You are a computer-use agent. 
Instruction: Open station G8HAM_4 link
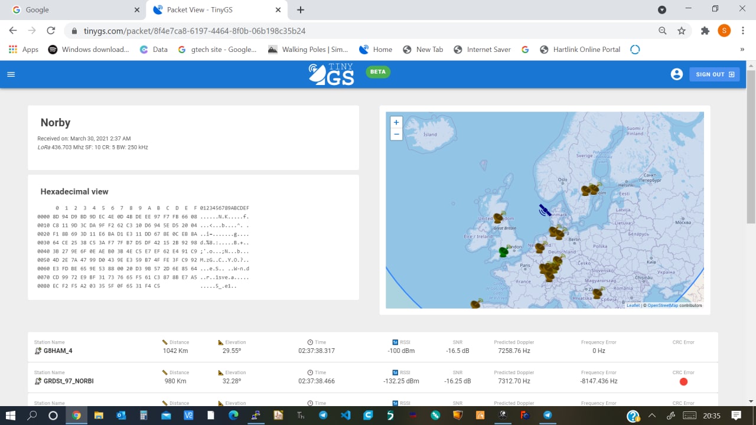pyautogui.click(x=58, y=351)
